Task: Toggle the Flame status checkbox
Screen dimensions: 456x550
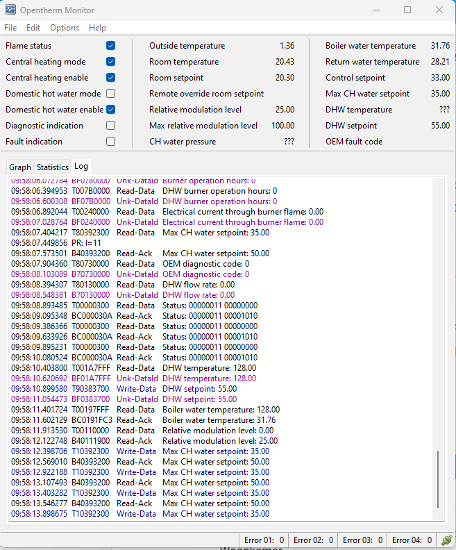Action: (x=110, y=46)
